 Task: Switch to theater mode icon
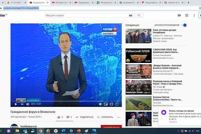112,104
